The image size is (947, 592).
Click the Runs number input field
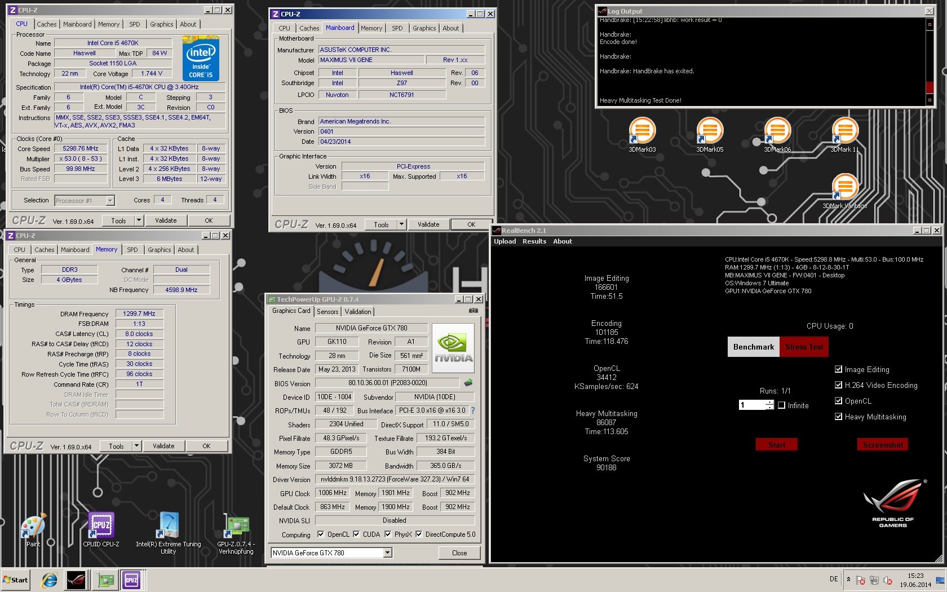click(x=752, y=405)
